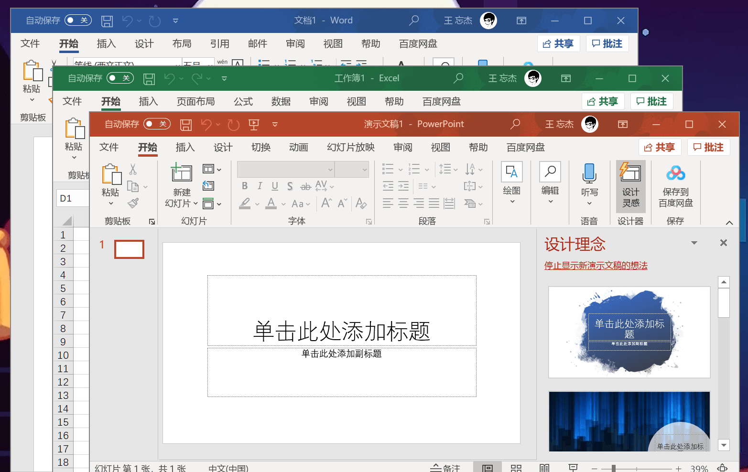Apply Underline formatting in PowerPoint

tap(275, 186)
